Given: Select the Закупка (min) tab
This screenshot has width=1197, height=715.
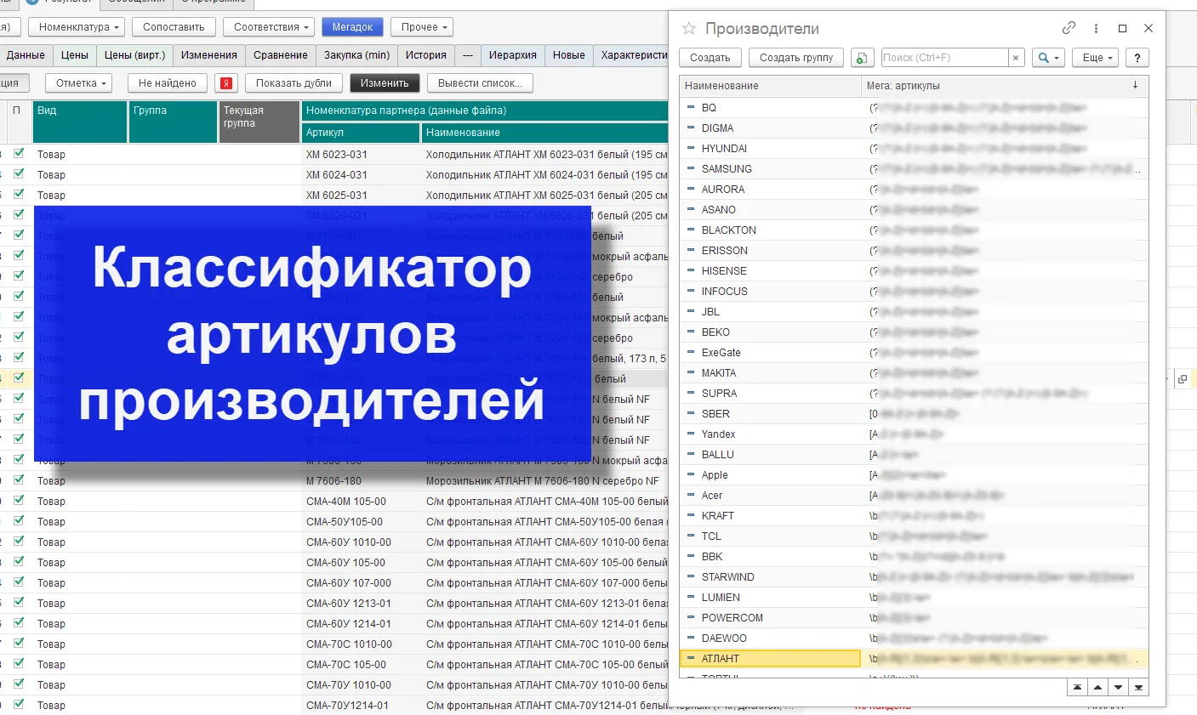Looking at the screenshot, I should click(357, 55).
